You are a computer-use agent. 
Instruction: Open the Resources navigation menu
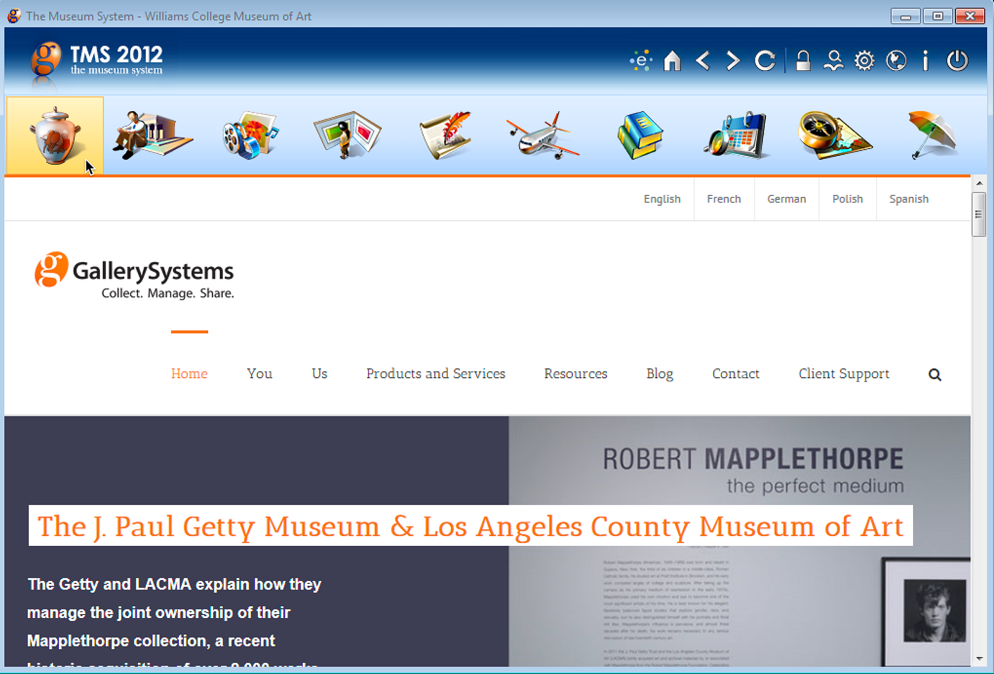576,373
